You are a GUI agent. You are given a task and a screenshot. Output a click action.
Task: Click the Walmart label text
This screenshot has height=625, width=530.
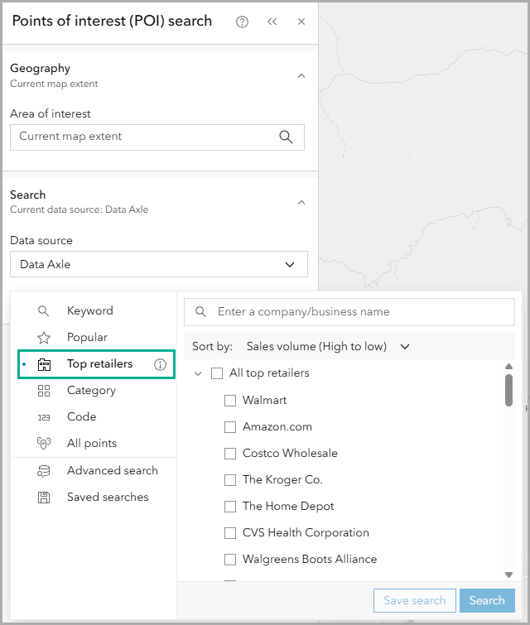(x=264, y=400)
